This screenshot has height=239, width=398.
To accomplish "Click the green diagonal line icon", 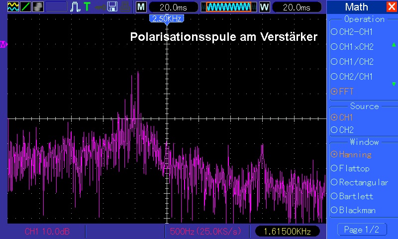I will tap(26, 7).
